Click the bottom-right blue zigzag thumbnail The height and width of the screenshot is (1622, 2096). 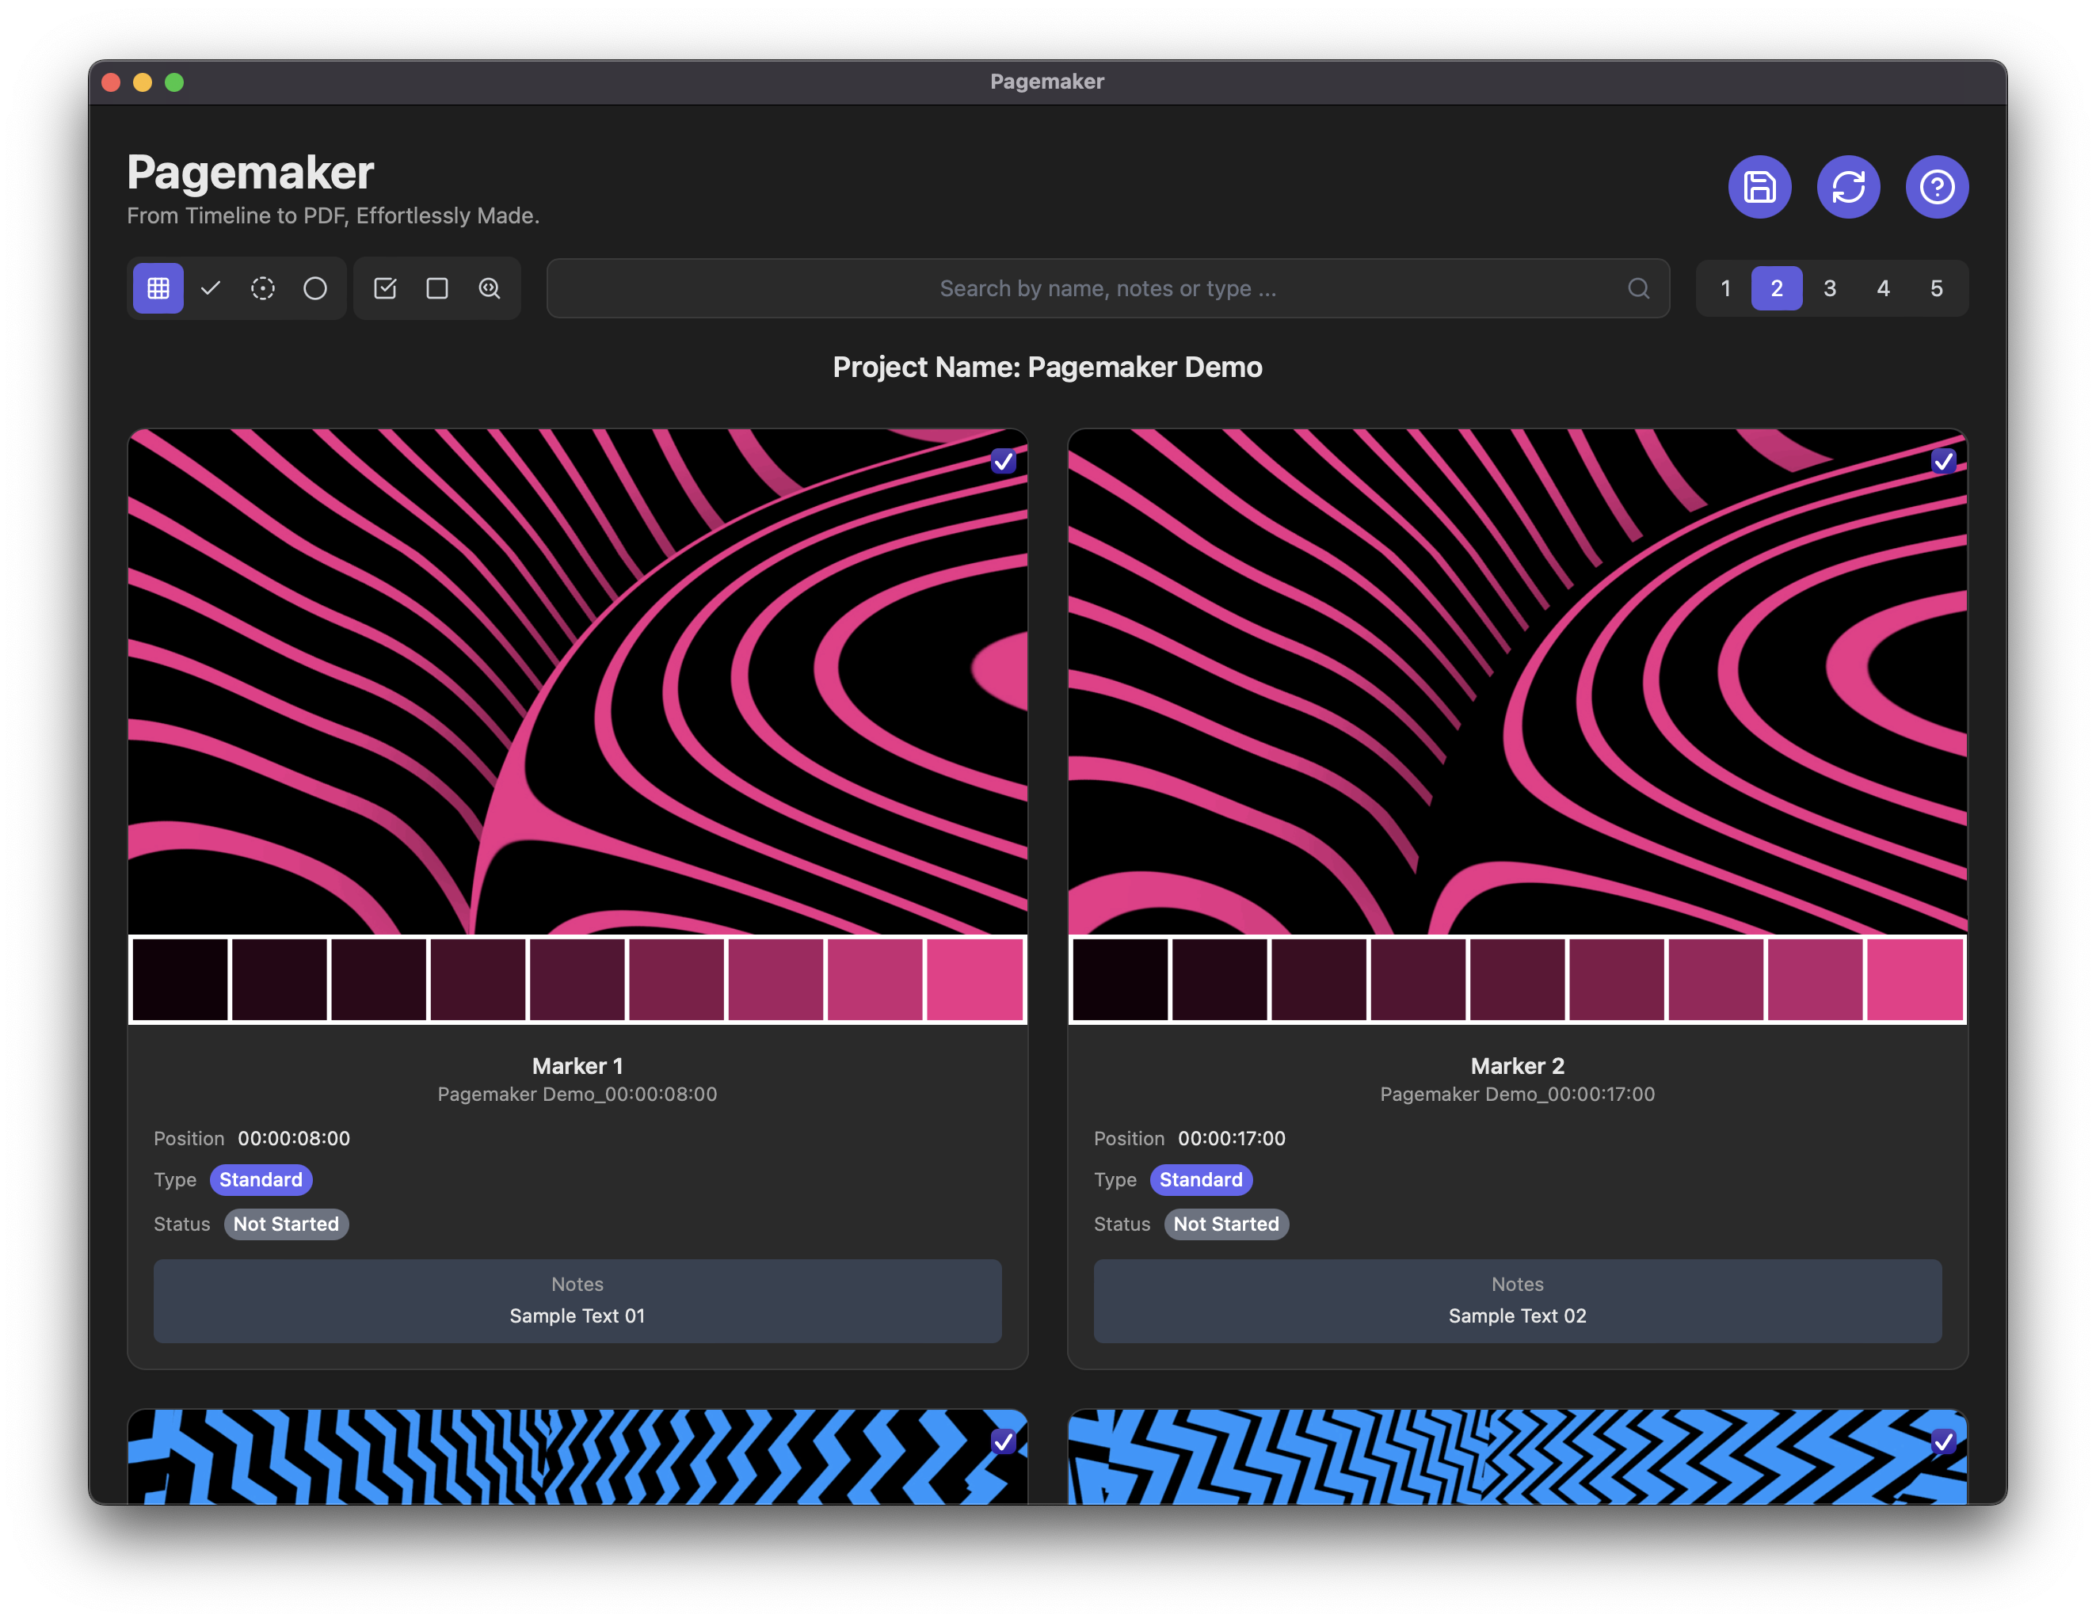(1517, 1456)
